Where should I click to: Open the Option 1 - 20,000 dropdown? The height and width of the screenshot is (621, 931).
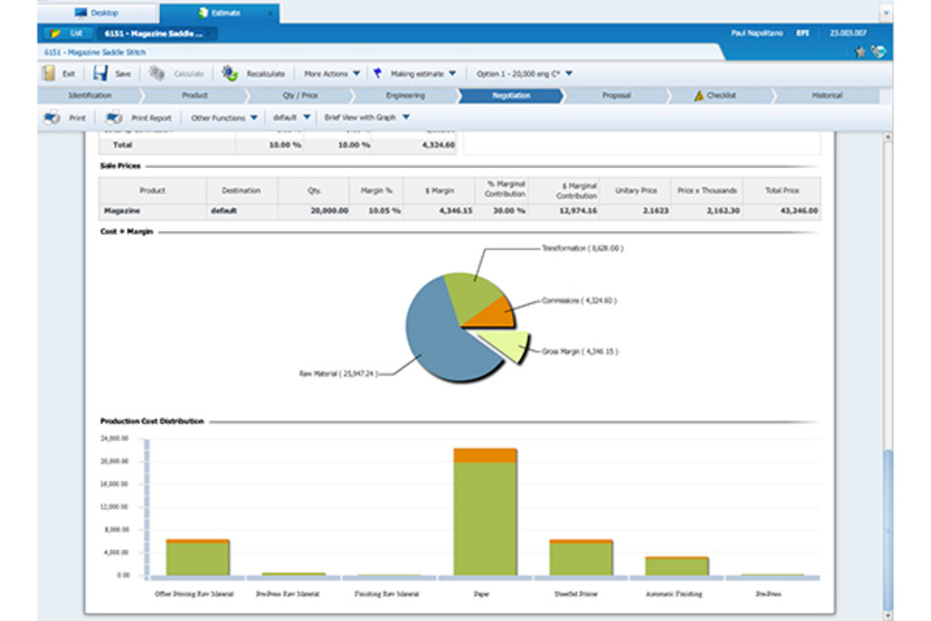(x=525, y=73)
